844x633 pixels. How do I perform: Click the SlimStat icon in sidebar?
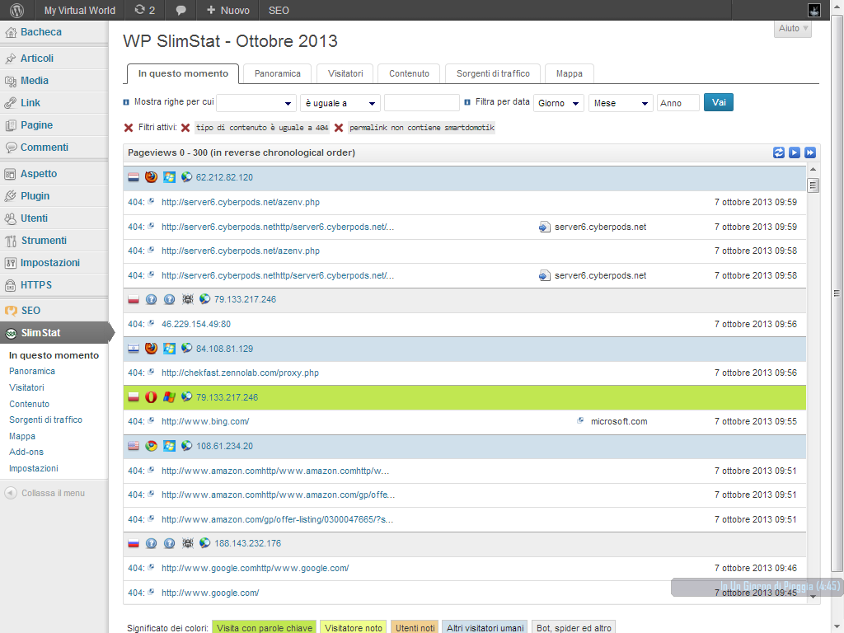coord(11,333)
